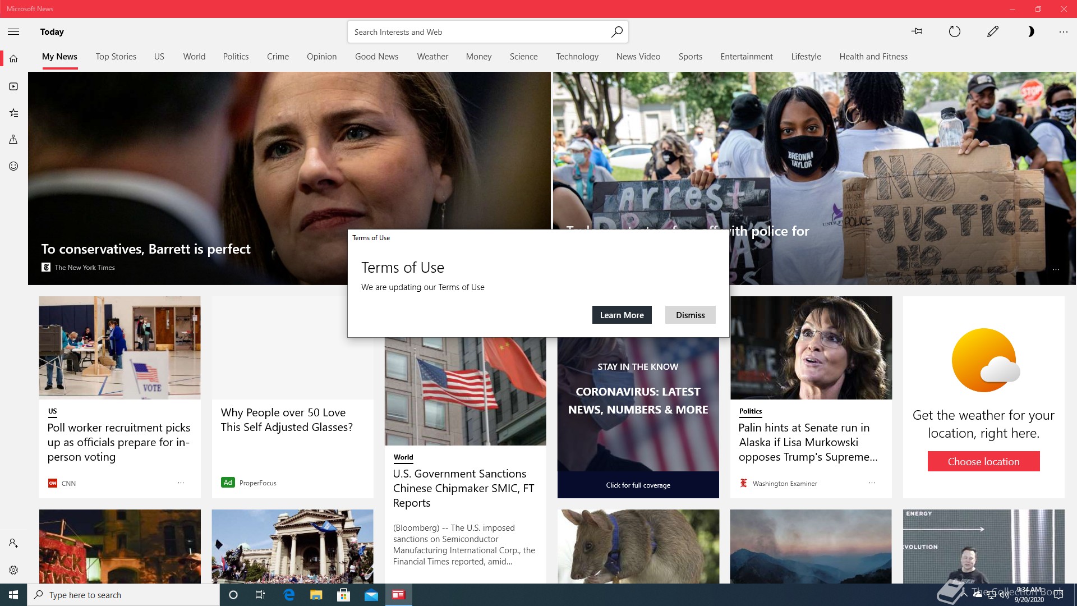Launch Microsoft Edge from taskbar
The height and width of the screenshot is (606, 1077).
click(x=289, y=595)
